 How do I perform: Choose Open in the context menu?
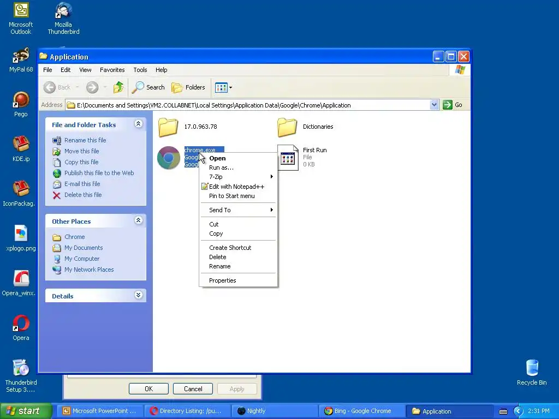coord(238,158)
